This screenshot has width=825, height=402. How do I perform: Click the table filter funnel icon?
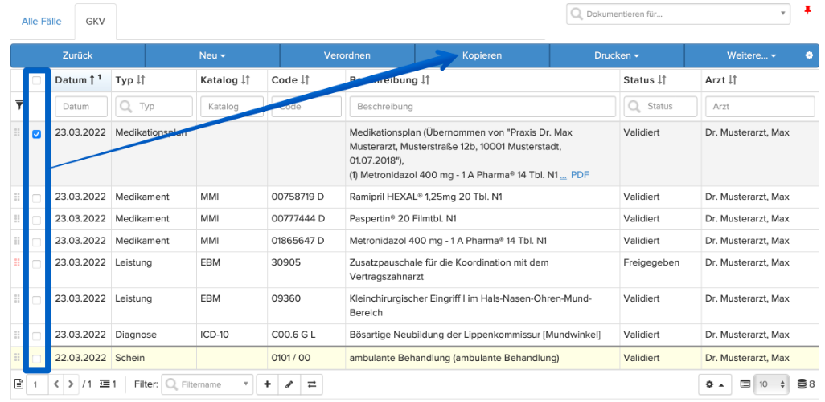coord(19,106)
